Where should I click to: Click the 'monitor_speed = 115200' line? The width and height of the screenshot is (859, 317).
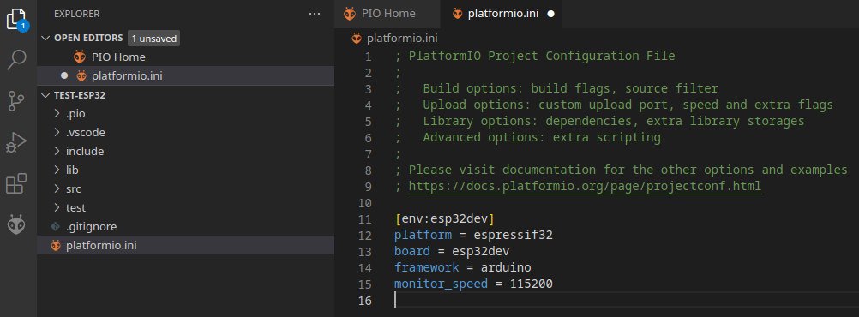pos(473,284)
